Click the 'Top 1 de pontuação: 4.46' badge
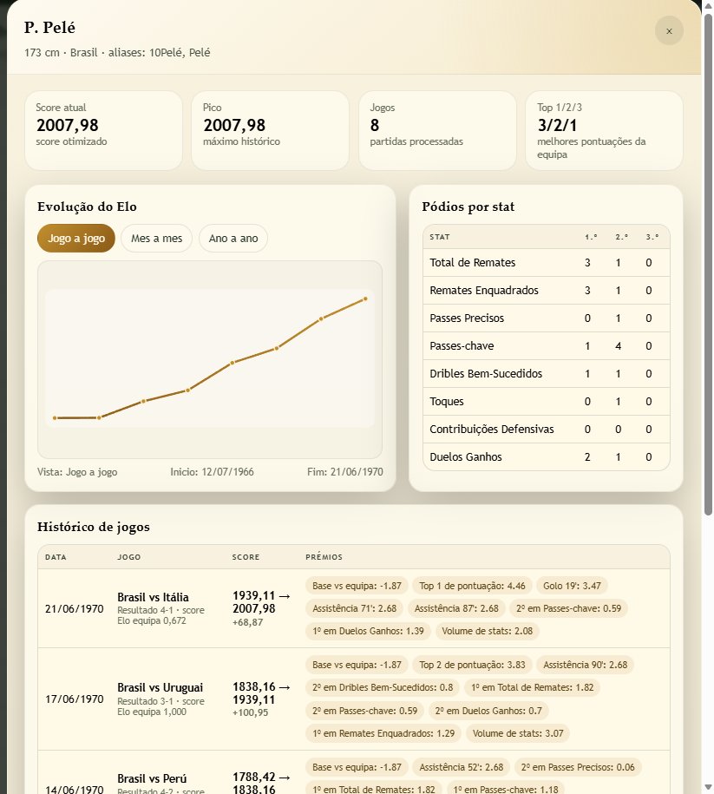The width and height of the screenshot is (714, 794). [x=472, y=586]
